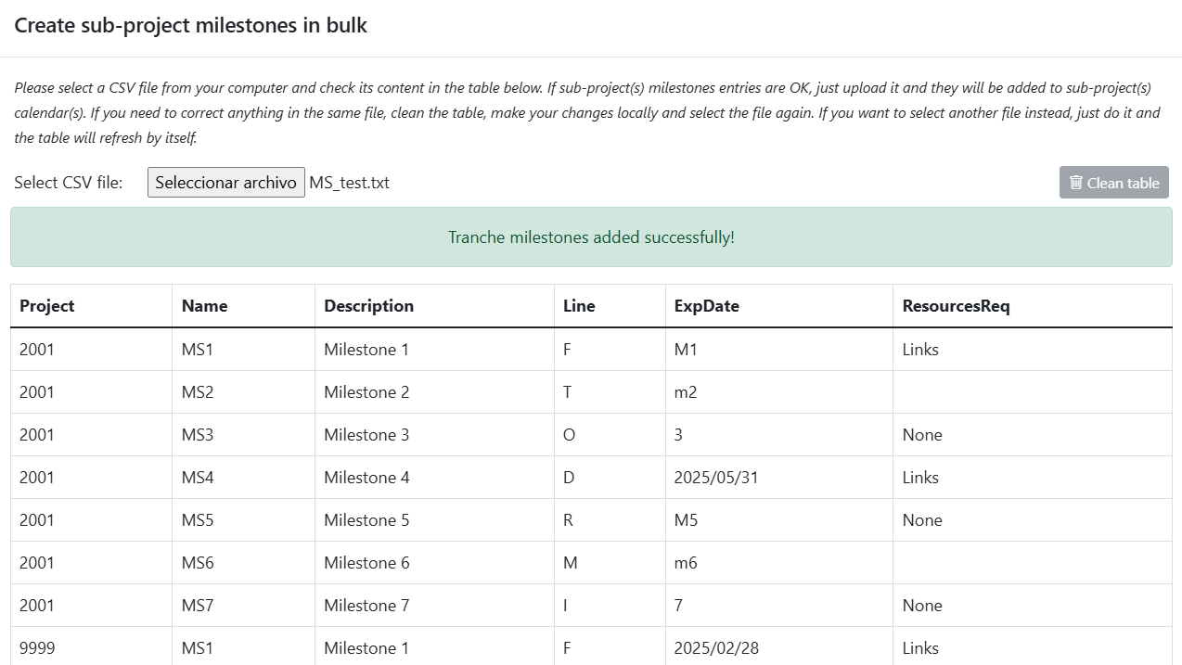Click the MS4 name cell
The image size is (1182, 665).
[x=244, y=478]
